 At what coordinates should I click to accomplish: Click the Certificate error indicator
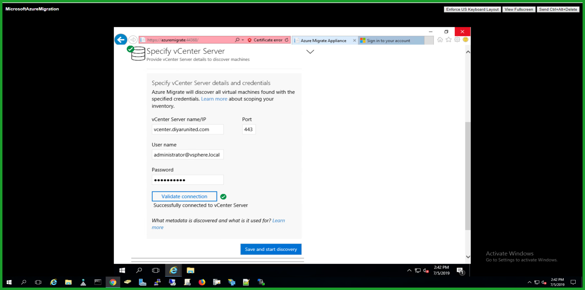[265, 40]
